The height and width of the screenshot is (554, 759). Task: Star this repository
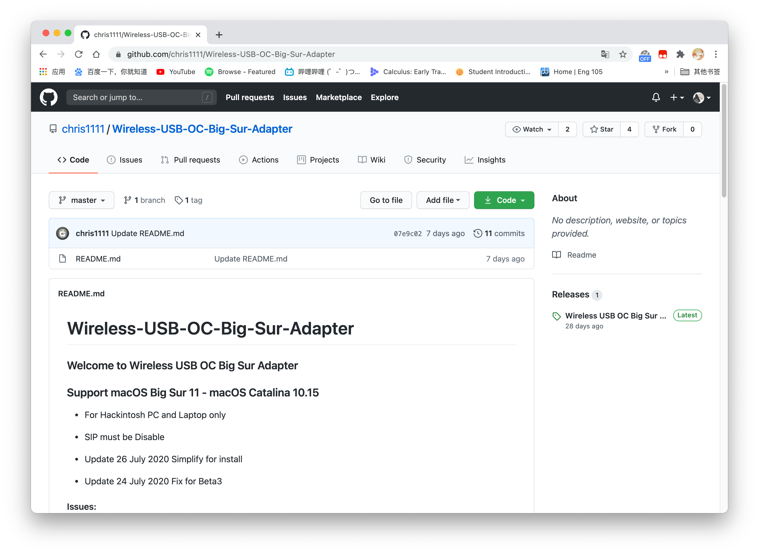pos(602,129)
